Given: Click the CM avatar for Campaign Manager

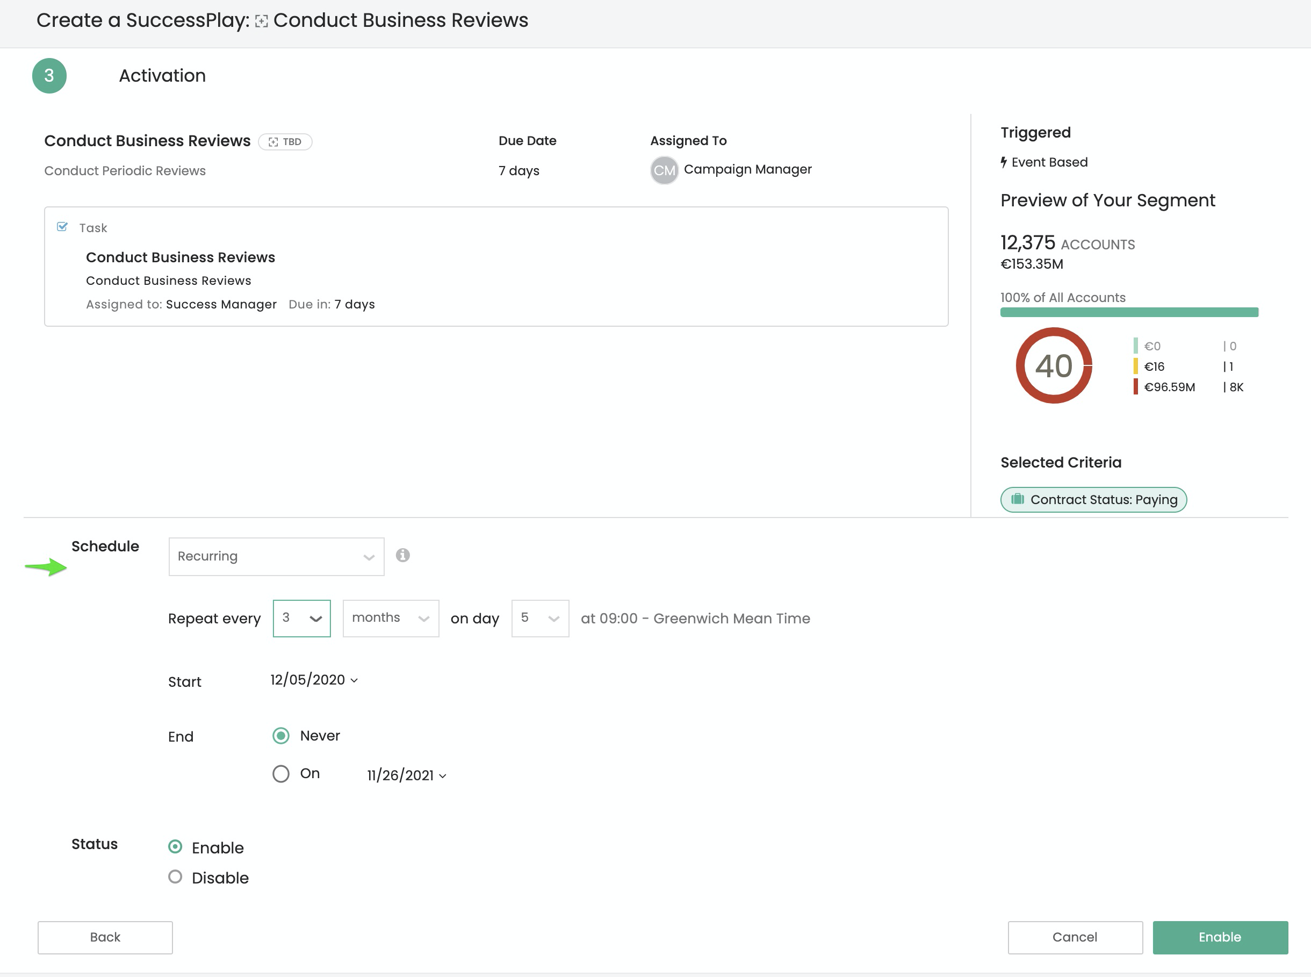Looking at the screenshot, I should (x=664, y=170).
